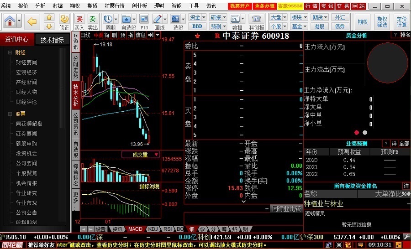Select the 分时走势 vertical tab
Image resolution: width=411 pixels, height=249 pixels.
(76, 67)
